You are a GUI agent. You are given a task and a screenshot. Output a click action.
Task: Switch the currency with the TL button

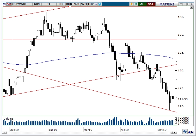(x=49, y=4)
